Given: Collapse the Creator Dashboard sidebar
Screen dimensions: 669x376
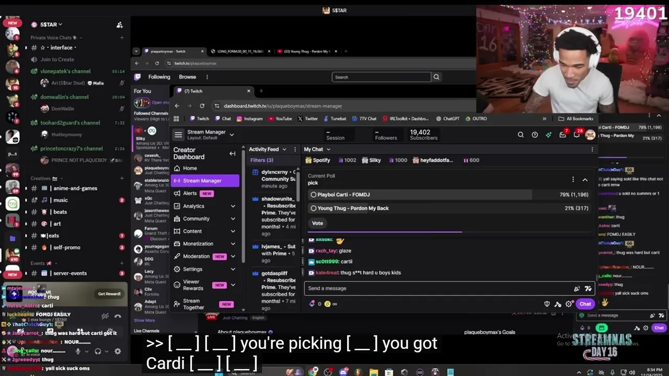Looking at the screenshot, I should [232, 154].
